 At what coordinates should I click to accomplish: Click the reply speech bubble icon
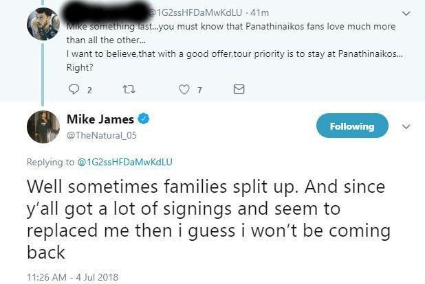pos(75,89)
